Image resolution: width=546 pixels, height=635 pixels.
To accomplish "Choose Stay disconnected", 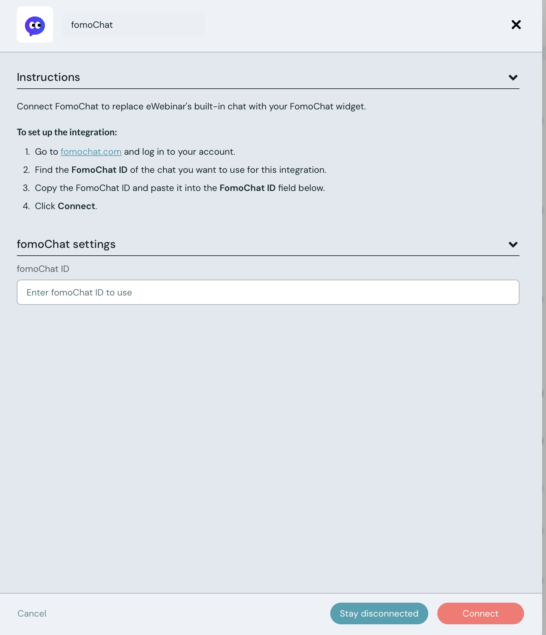I will point(379,613).
